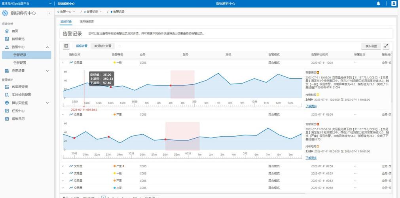The width and height of the screenshot is (400, 198).
Task: Open the user profile icon
Action: coord(394,4)
